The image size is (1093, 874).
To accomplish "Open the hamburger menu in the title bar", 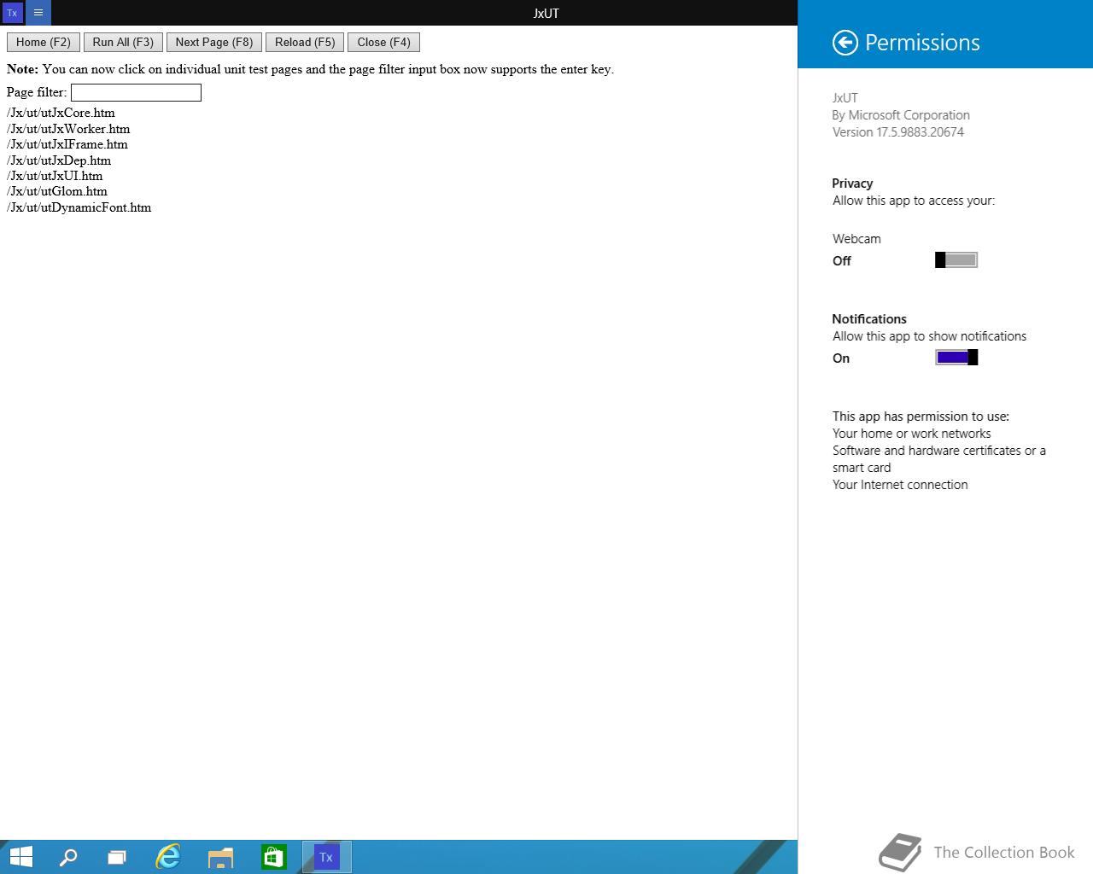I will (38, 13).
